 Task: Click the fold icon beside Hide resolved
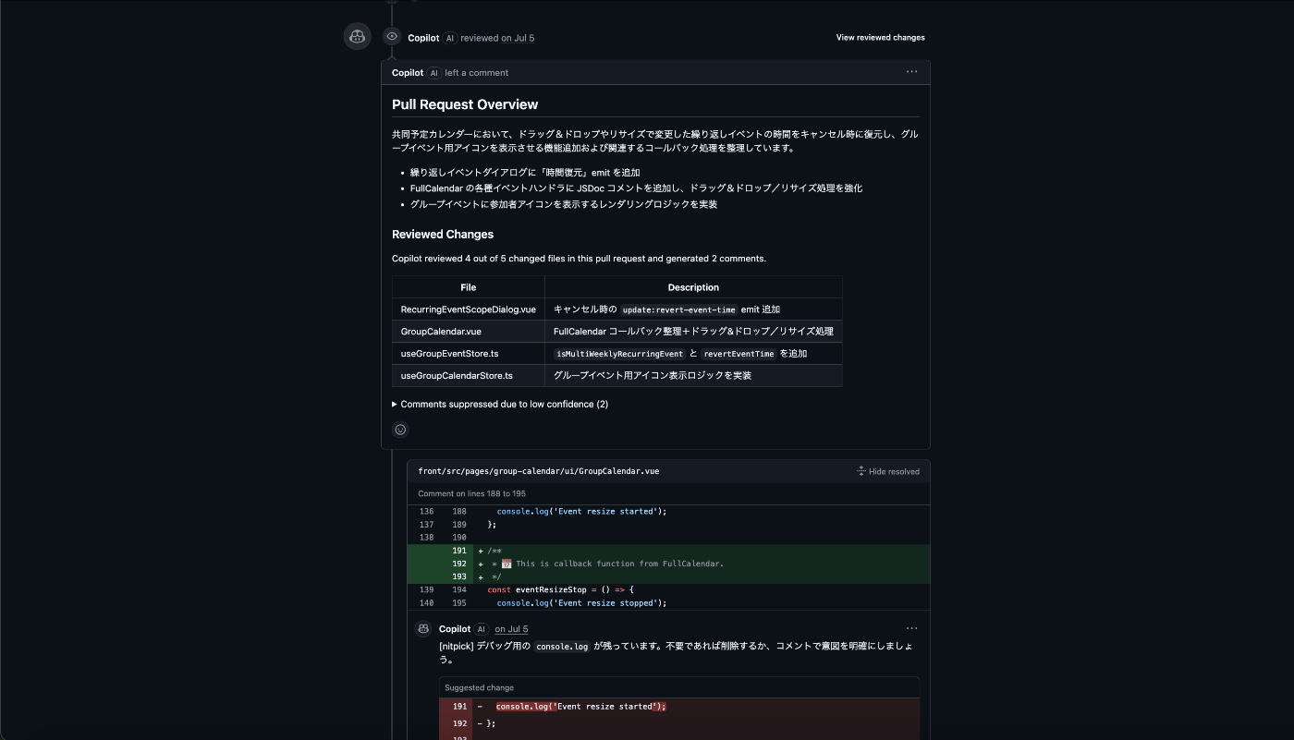click(861, 471)
